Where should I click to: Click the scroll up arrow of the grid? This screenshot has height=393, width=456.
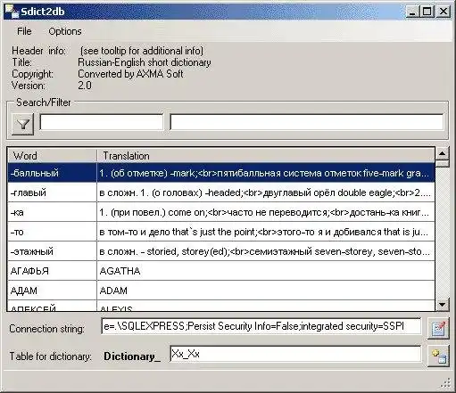point(442,154)
